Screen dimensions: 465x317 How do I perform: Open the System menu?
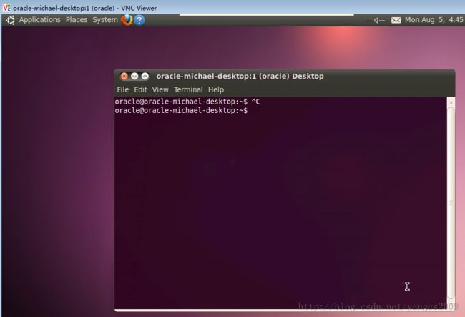click(105, 20)
